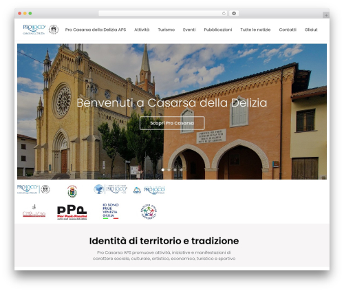Viewport: 344px width, 291px height.
Task: Click the Identità di territorio e tradizione heading
Action: pyautogui.click(x=164, y=241)
